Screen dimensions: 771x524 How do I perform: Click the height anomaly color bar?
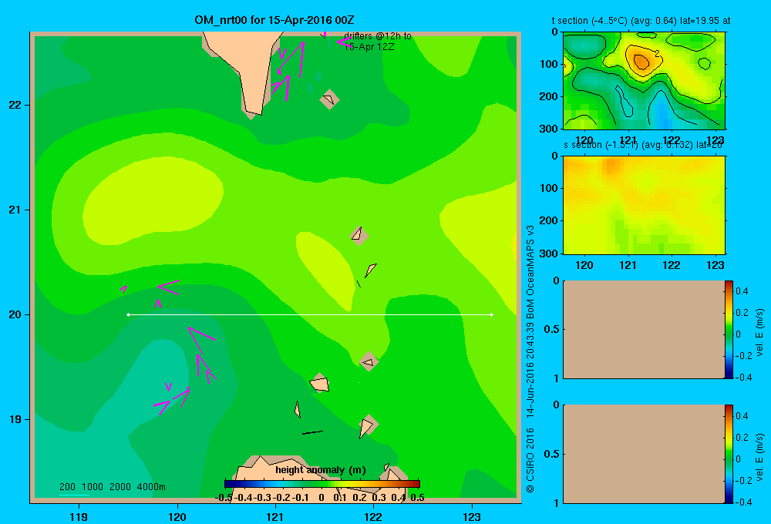(x=322, y=484)
